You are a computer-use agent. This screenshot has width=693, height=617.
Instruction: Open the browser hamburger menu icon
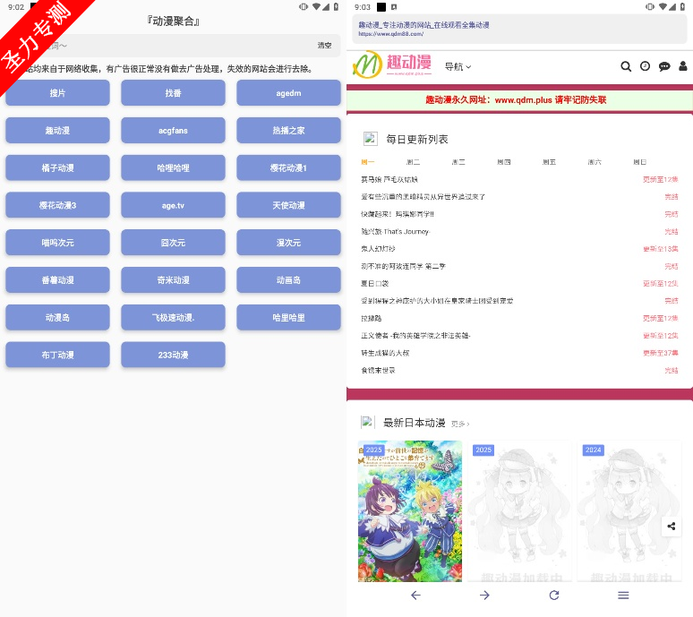[623, 596]
